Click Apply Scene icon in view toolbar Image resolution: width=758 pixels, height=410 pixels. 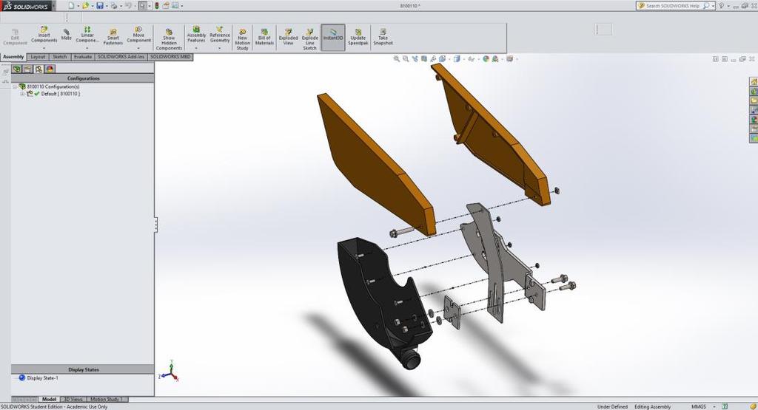pyautogui.click(x=495, y=59)
